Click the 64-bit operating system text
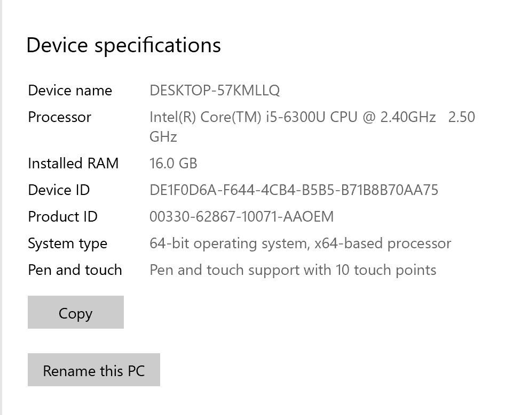Screen dimensions: 521x415 point(228,243)
